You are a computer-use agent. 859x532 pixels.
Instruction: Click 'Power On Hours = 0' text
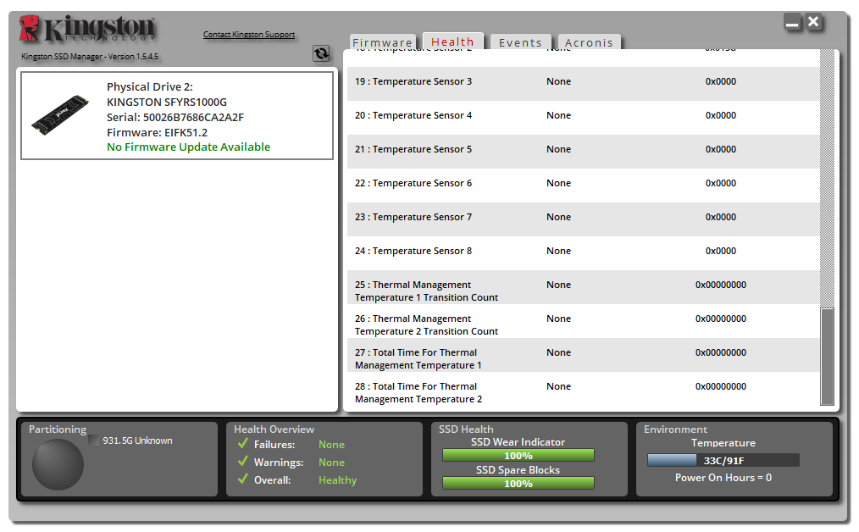coord(723,478)
